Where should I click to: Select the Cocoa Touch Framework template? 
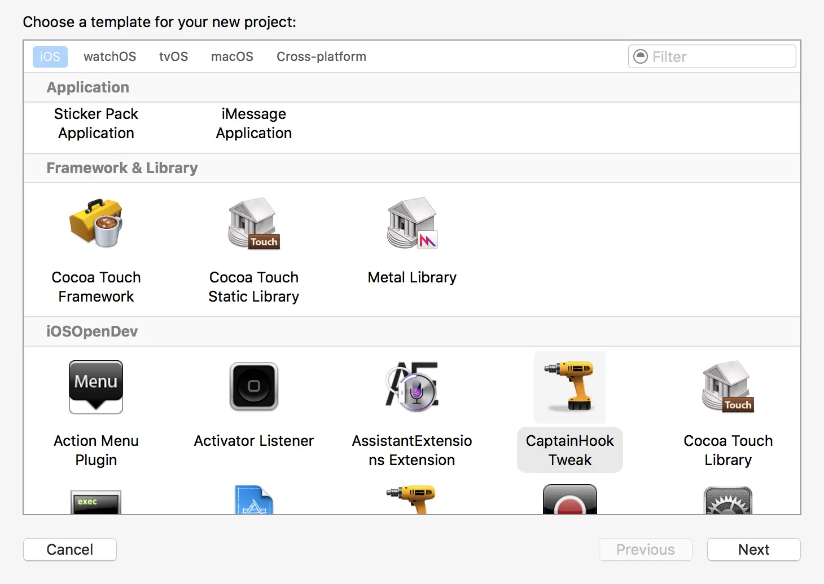tap(95, 248)
